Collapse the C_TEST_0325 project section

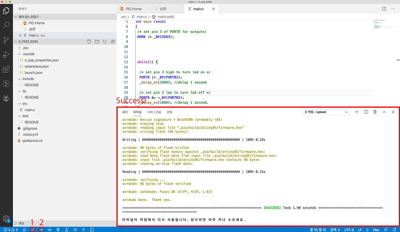tap(28, 42)
